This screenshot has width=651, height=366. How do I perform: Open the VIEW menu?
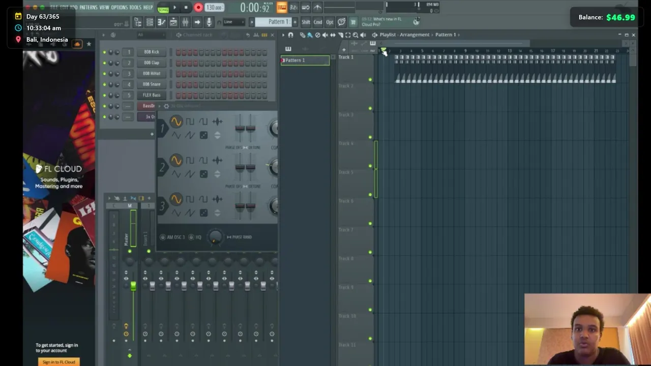click(x=104, y=8)
